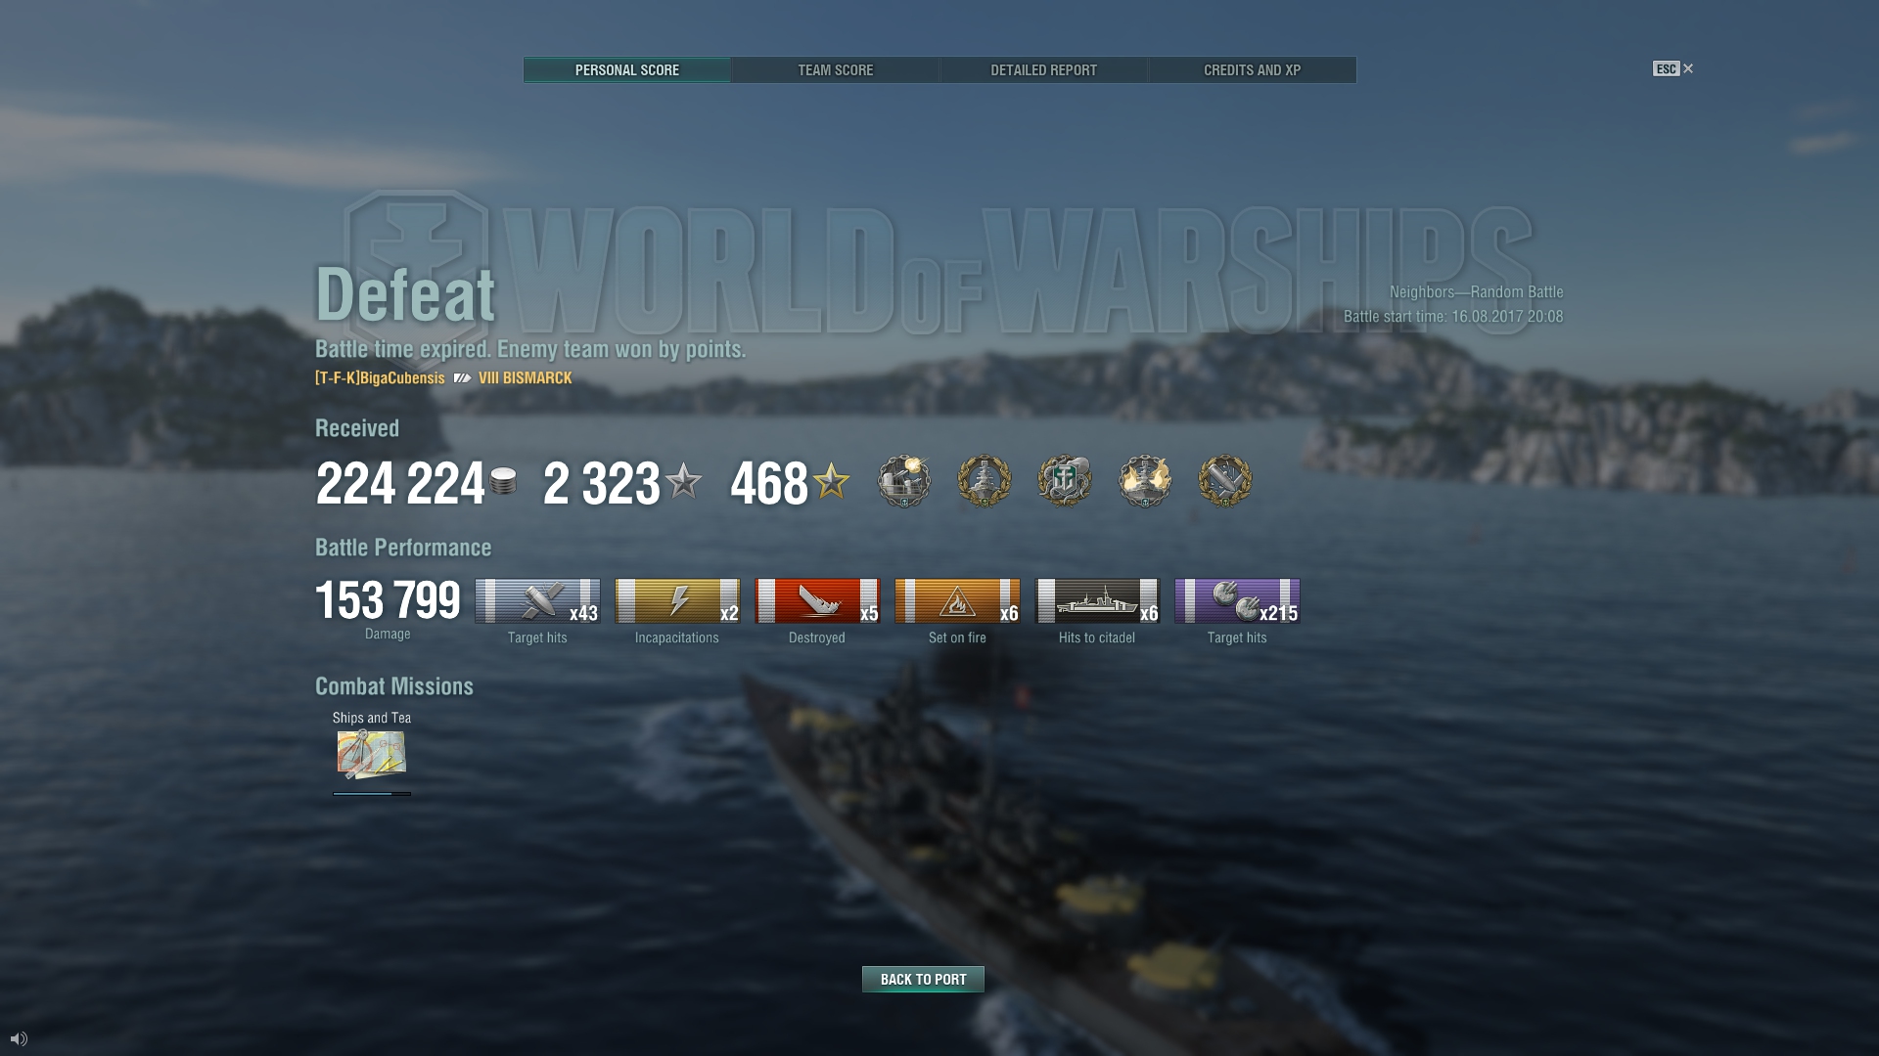
Task: Click the Incapacitations x2 ribbon
Action: [x=677, y=600]
